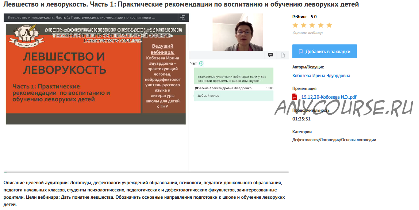Select the third rating star
The height and width of the screenshot is (210, 419).
point(312,25)
